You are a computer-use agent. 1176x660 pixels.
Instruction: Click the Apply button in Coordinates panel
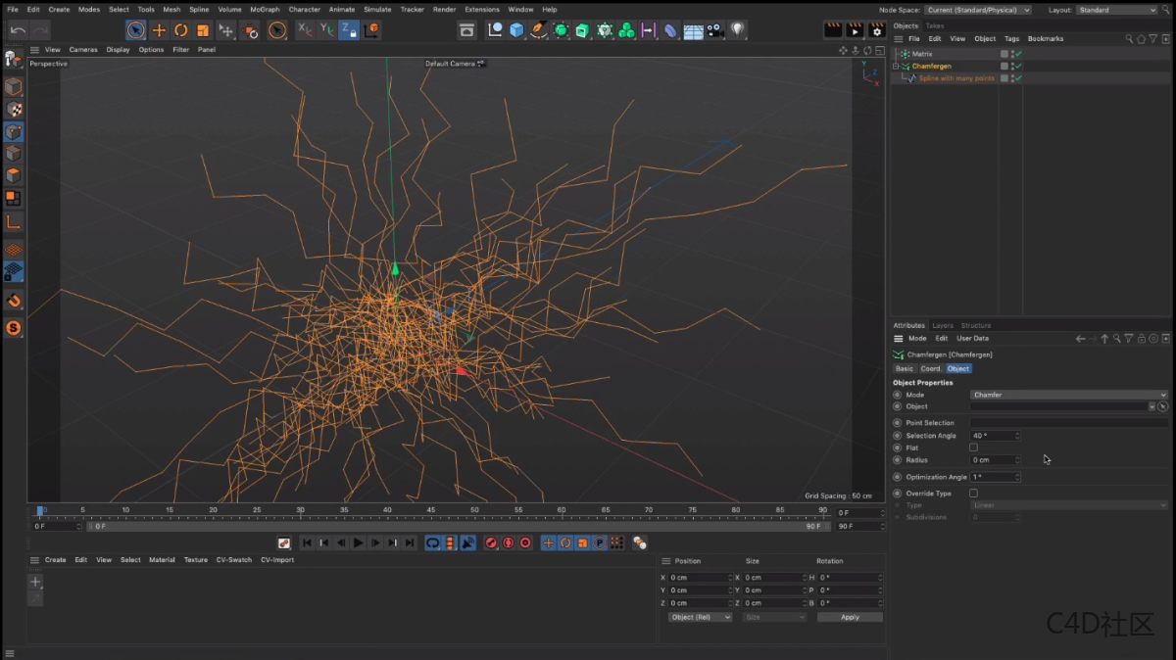pos(849,617)
